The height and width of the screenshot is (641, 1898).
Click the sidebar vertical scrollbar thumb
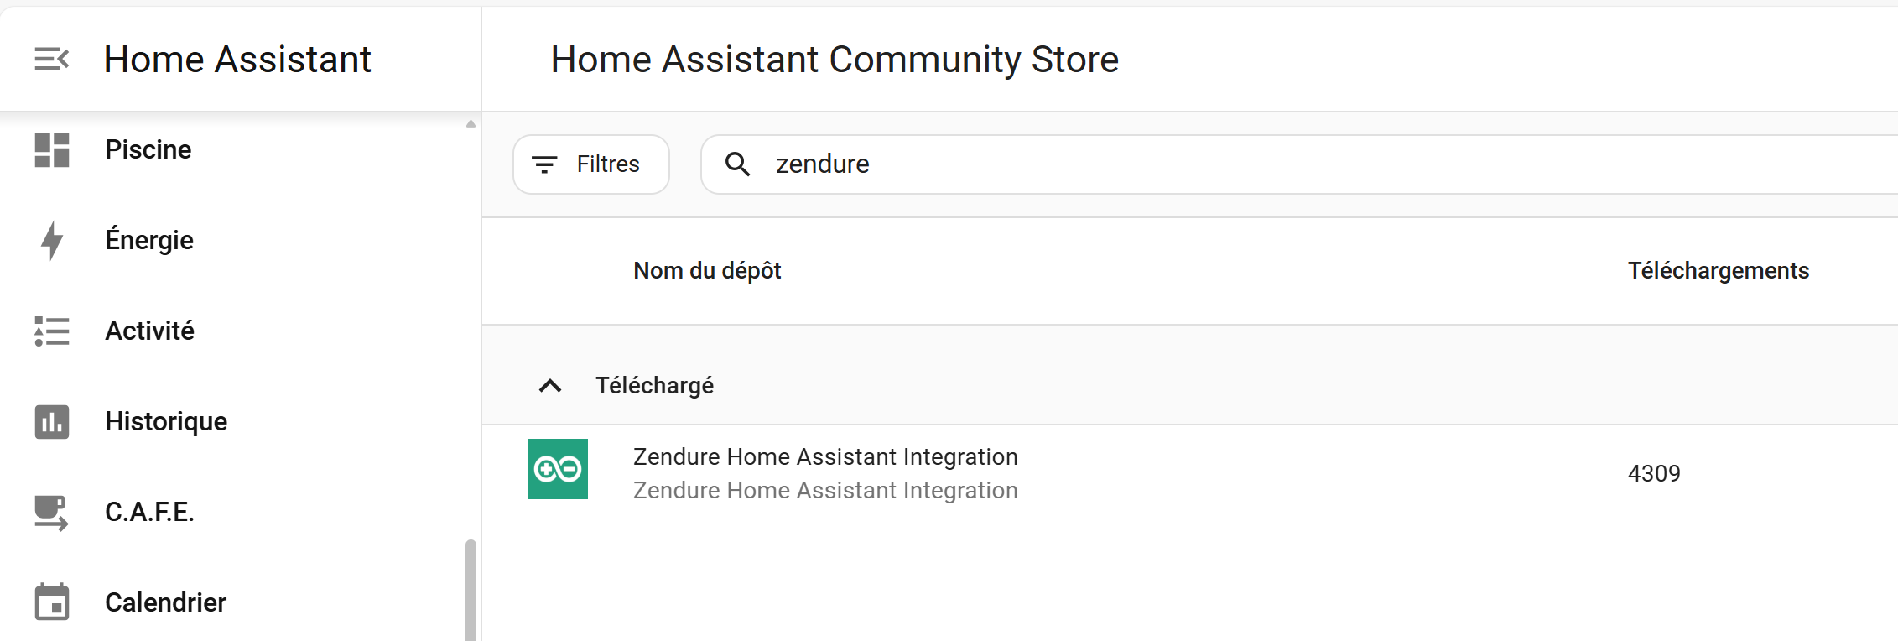[x=471, y=589]
